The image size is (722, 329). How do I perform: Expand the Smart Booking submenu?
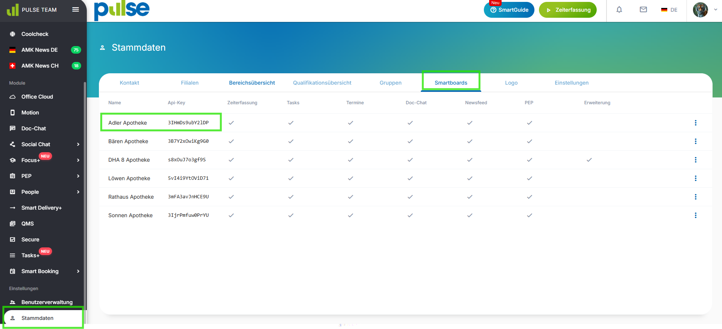click(78, 271)
